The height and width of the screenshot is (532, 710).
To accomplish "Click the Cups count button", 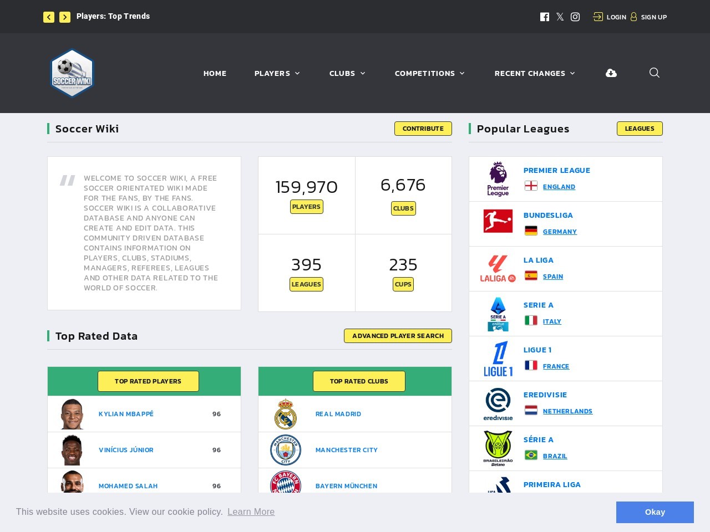I will [x=403, y=284].
